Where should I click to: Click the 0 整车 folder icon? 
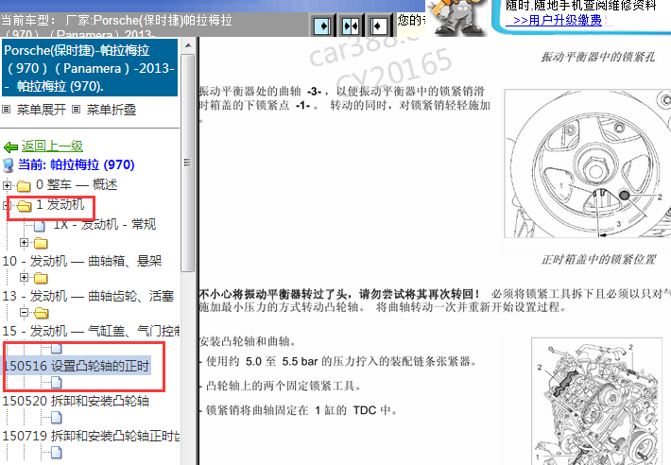click(24, 186)
